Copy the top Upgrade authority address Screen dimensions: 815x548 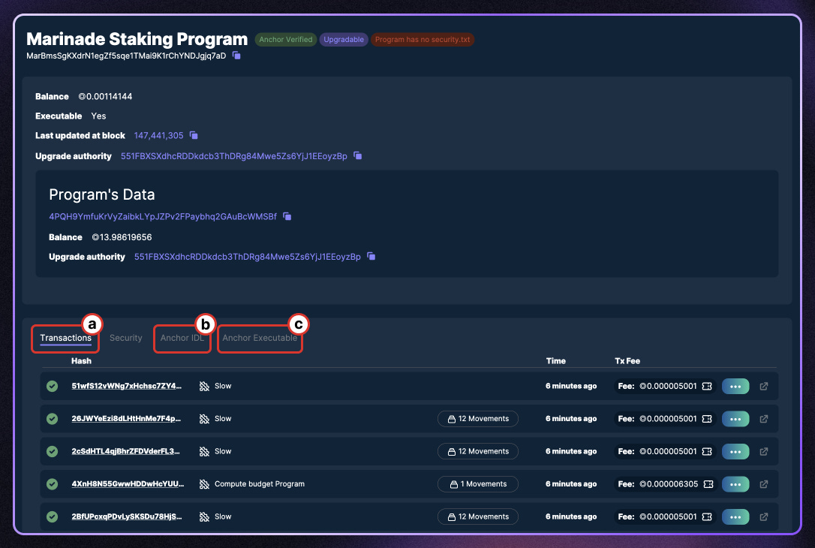coord(358,156)
